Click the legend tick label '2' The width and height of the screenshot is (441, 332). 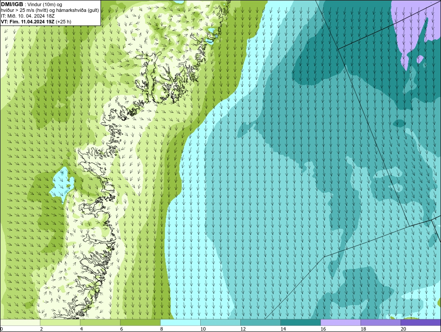[x=41, y=329]
